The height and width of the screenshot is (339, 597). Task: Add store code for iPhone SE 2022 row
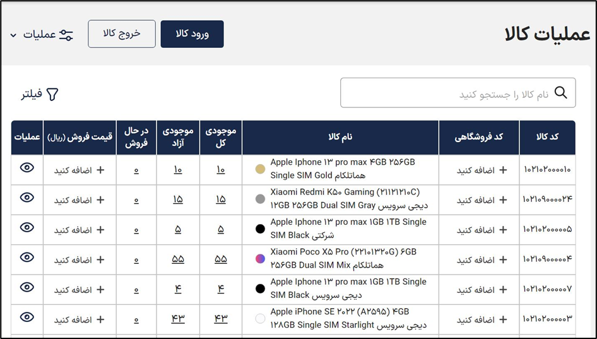pos(482,319)
